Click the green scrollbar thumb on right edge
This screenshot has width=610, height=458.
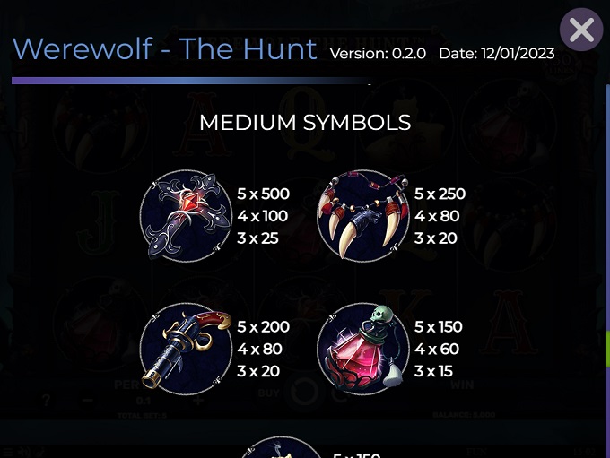pos(607,349)
